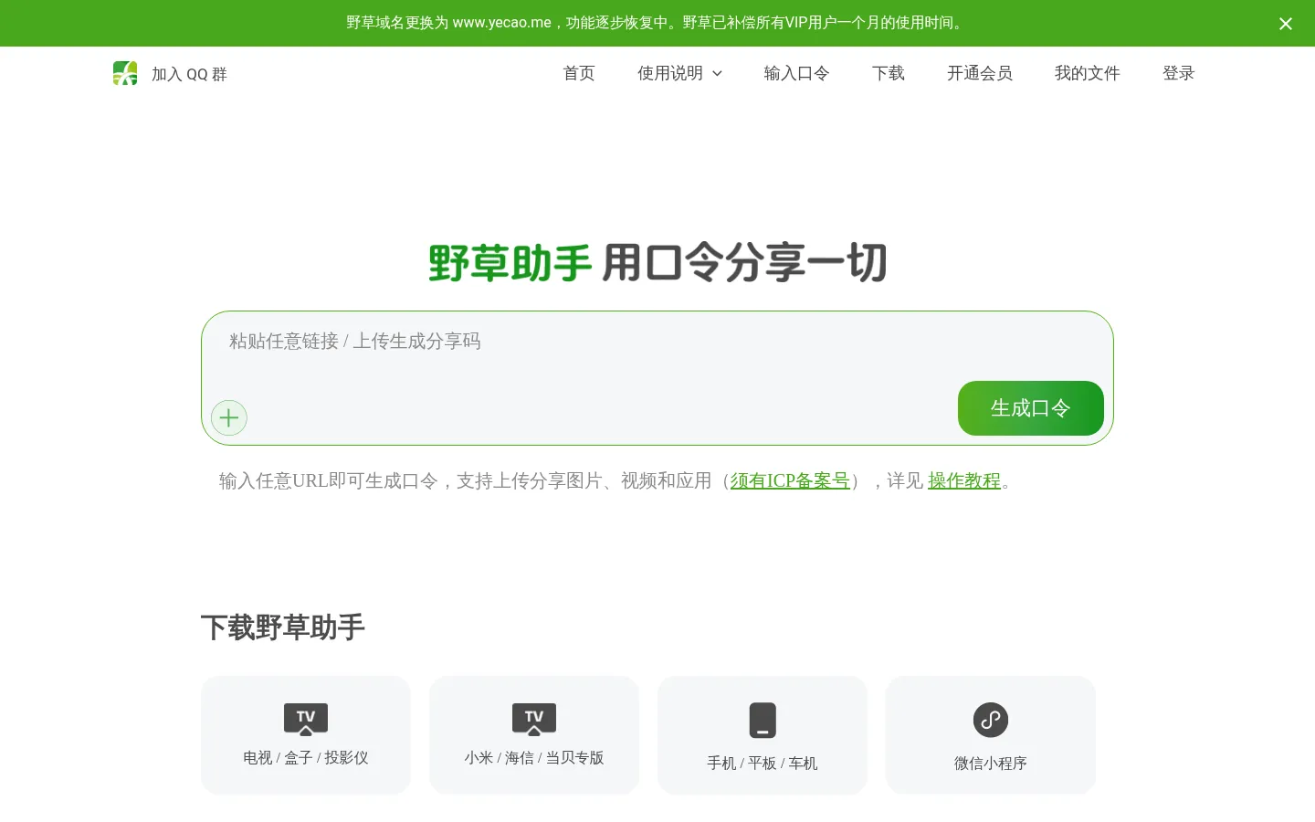Click the 野草助手 用口令分享一切 heading

tap(657, 263)
